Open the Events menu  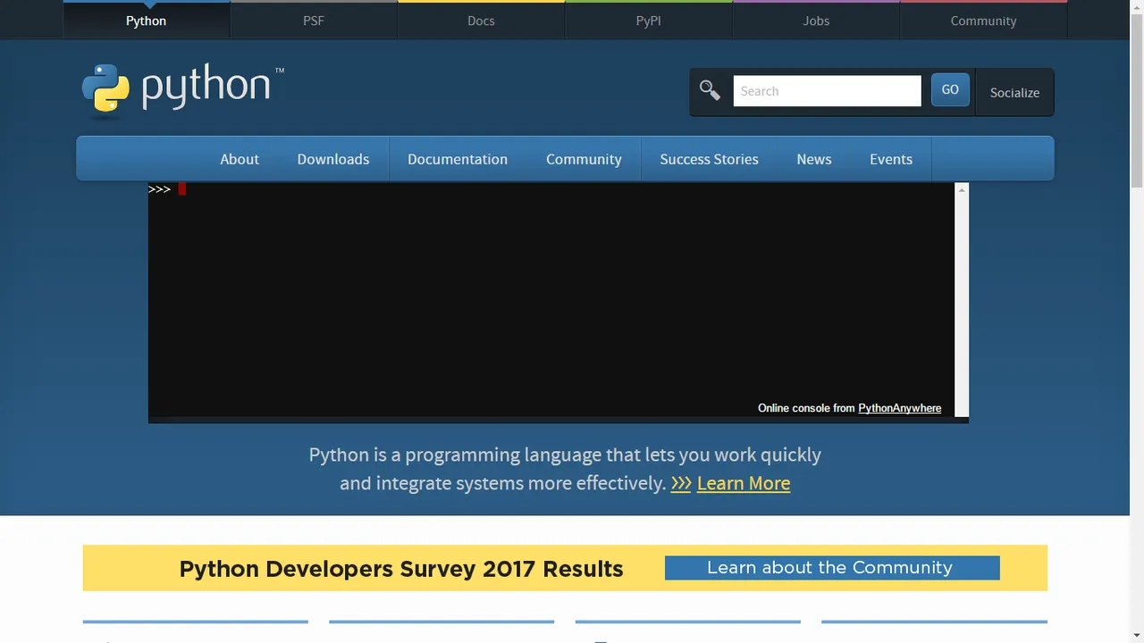tap(891, 159)
